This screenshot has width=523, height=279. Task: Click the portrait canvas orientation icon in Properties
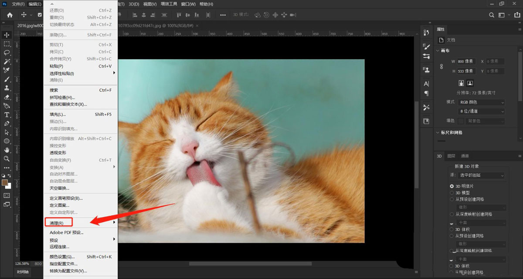tap(461, 83)
